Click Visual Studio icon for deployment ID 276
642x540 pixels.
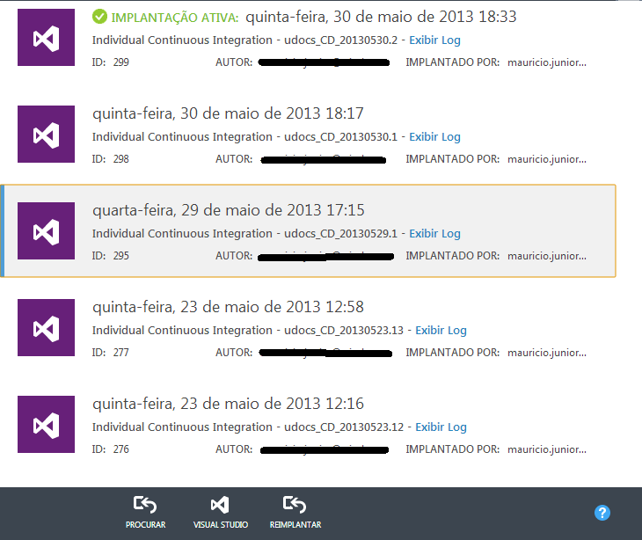pyautogui.click(x=46, y=424)
